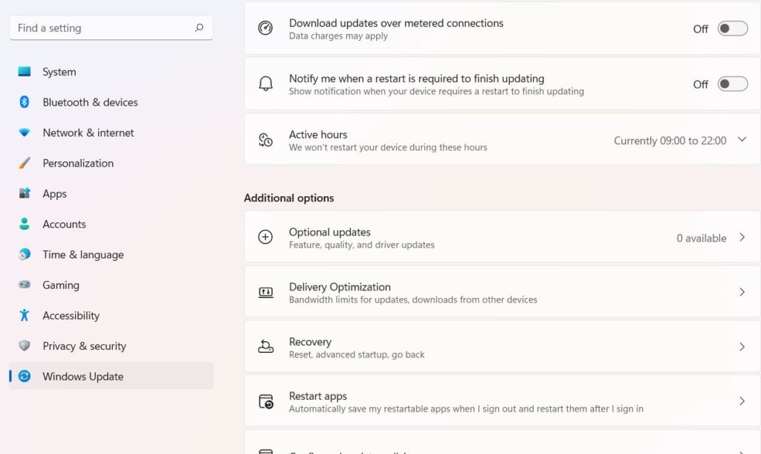The image size is (761, 454).
Task: Click 'Reset, advanced startup, go back' text
Action: 357,354
